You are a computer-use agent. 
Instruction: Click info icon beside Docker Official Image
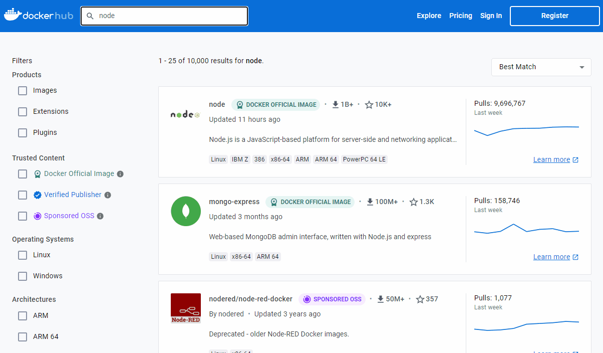pos(120,174)
